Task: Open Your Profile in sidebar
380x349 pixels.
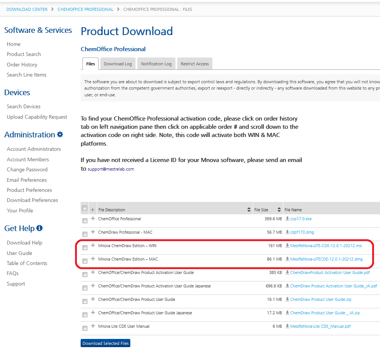Action: 20,211
